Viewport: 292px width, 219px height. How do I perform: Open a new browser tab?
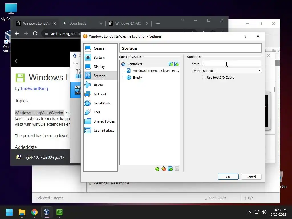[x=158, y=23]
